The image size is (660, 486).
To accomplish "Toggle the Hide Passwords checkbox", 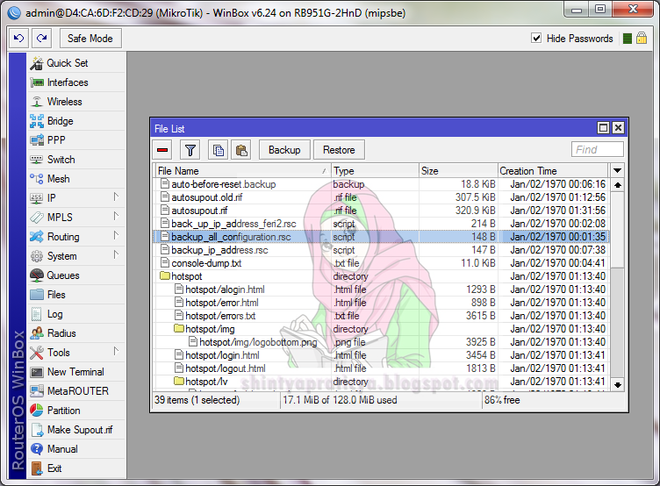I will pos(536,39).
